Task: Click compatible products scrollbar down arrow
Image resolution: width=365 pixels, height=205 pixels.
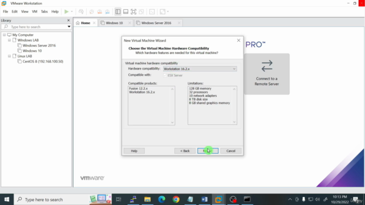Action: [172, 122]
